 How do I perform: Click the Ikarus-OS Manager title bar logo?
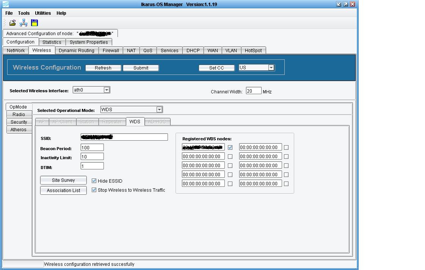pyautogui.click(x=6, y=4)
